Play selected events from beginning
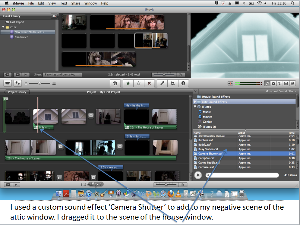 pyautogui.click(x=25, y=75)
